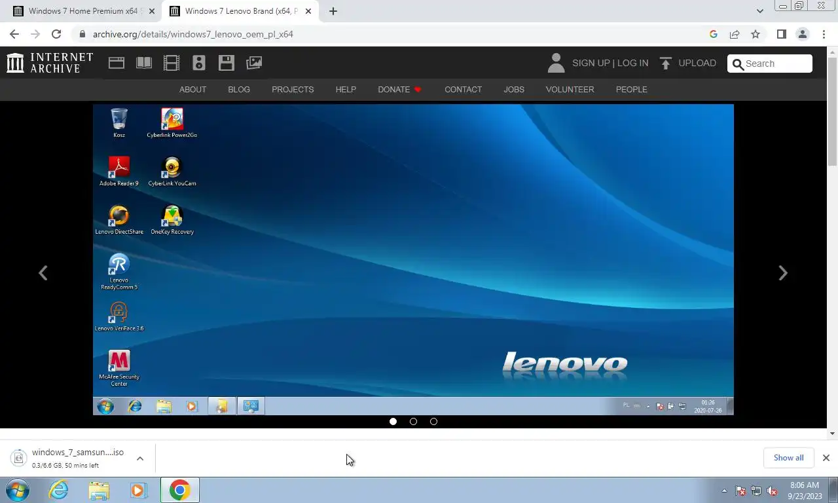
Task: Show hidden tray icons arrow
Action: tap(724, 491)
